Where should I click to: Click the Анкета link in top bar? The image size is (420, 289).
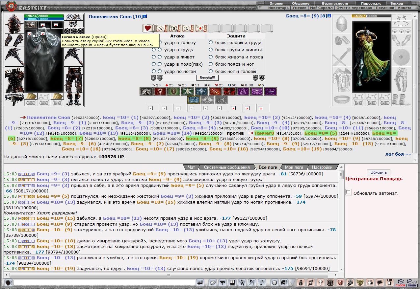(404, 8)
